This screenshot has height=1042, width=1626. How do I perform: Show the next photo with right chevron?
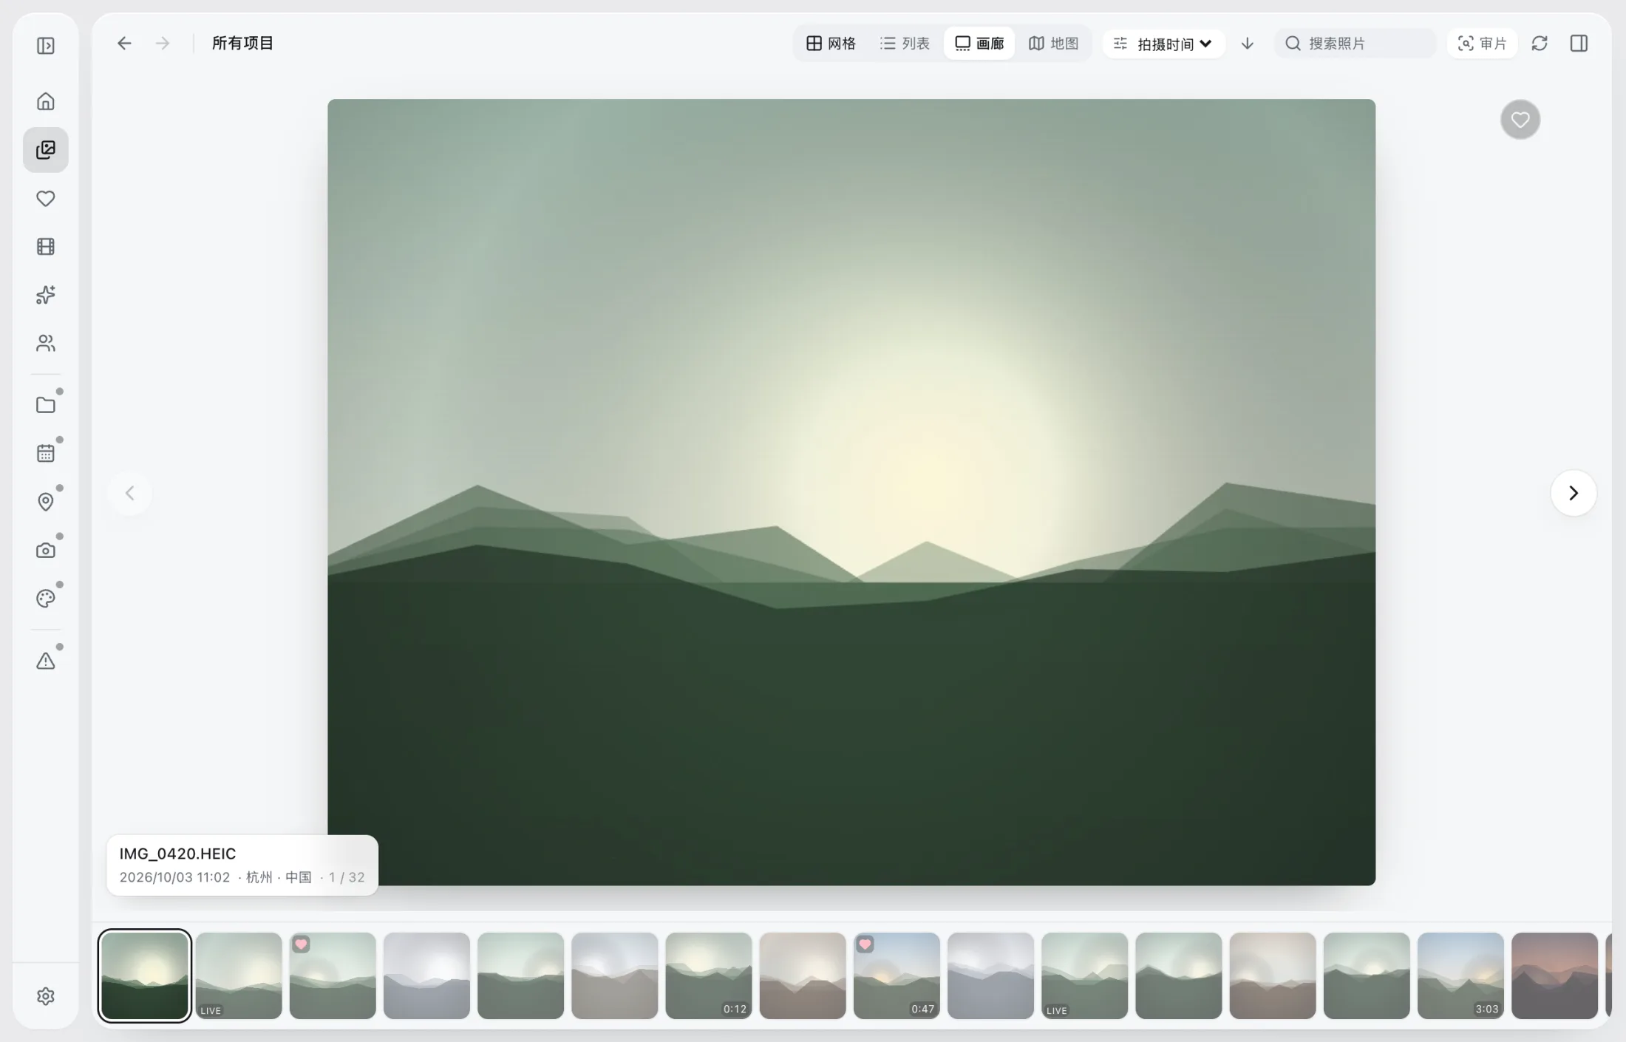(x=1574, y=493)
